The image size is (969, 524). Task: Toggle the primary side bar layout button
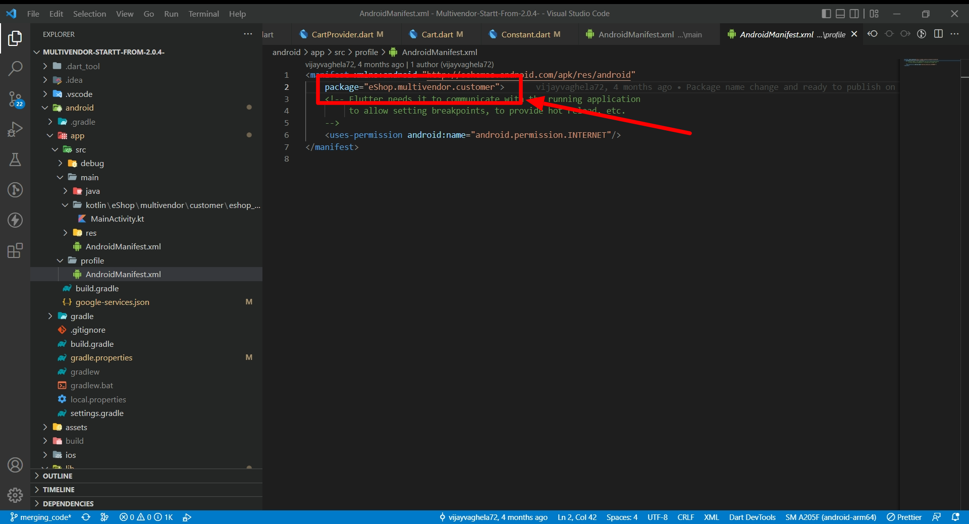tap(826, 14)
